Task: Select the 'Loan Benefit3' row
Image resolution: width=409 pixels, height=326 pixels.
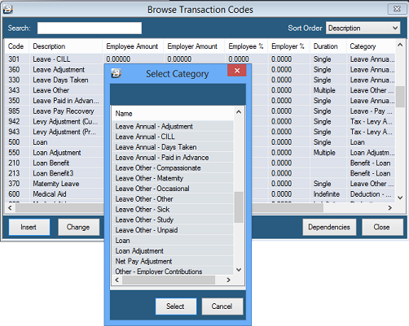Action: pos(55,173)
